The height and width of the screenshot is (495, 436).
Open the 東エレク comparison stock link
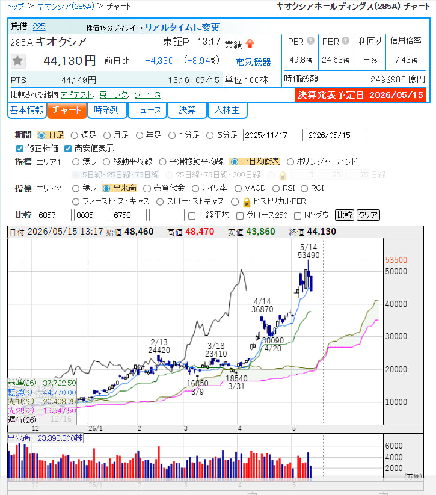coord(114,94)
